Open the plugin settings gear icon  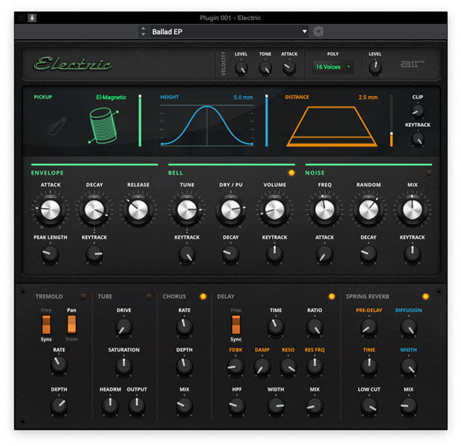(x=318, y=32)
